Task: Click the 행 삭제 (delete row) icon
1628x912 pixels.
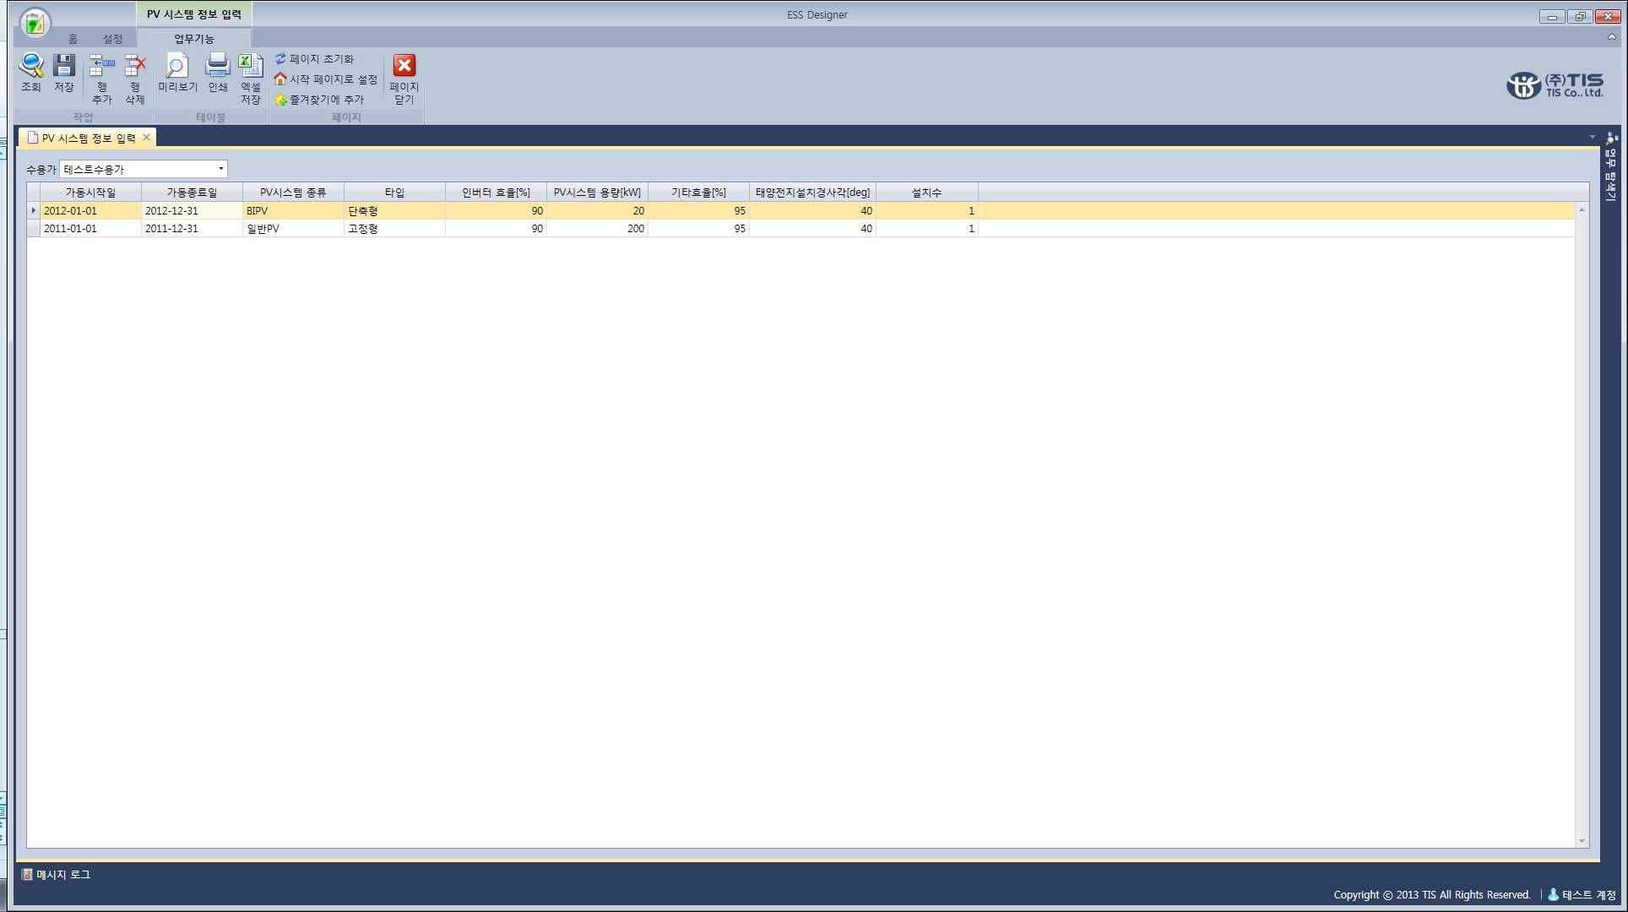Action: tap(135, 66)
